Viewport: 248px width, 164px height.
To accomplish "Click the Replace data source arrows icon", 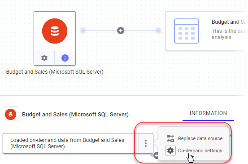I will 170,138.
